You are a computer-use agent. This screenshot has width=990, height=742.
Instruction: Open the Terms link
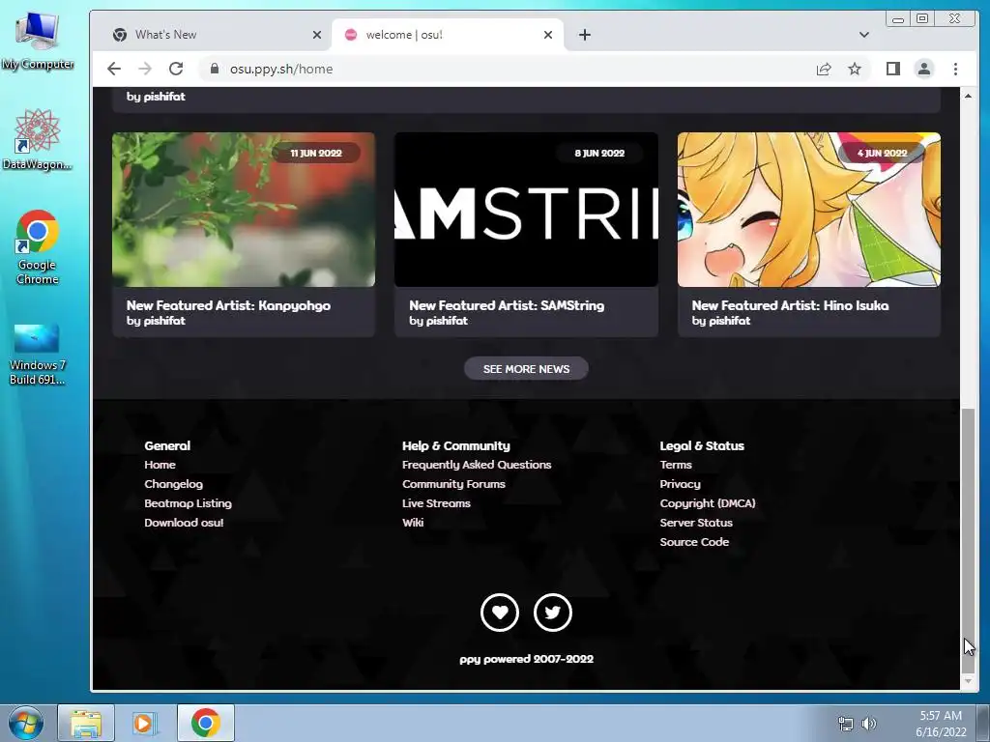point(676,465)
